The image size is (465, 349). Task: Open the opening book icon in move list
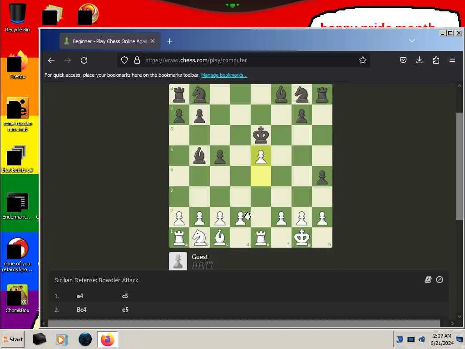(x=428, y=279)
